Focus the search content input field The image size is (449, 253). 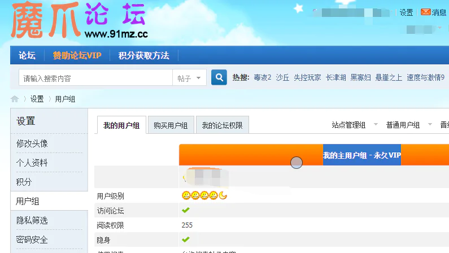coord(95,78)
